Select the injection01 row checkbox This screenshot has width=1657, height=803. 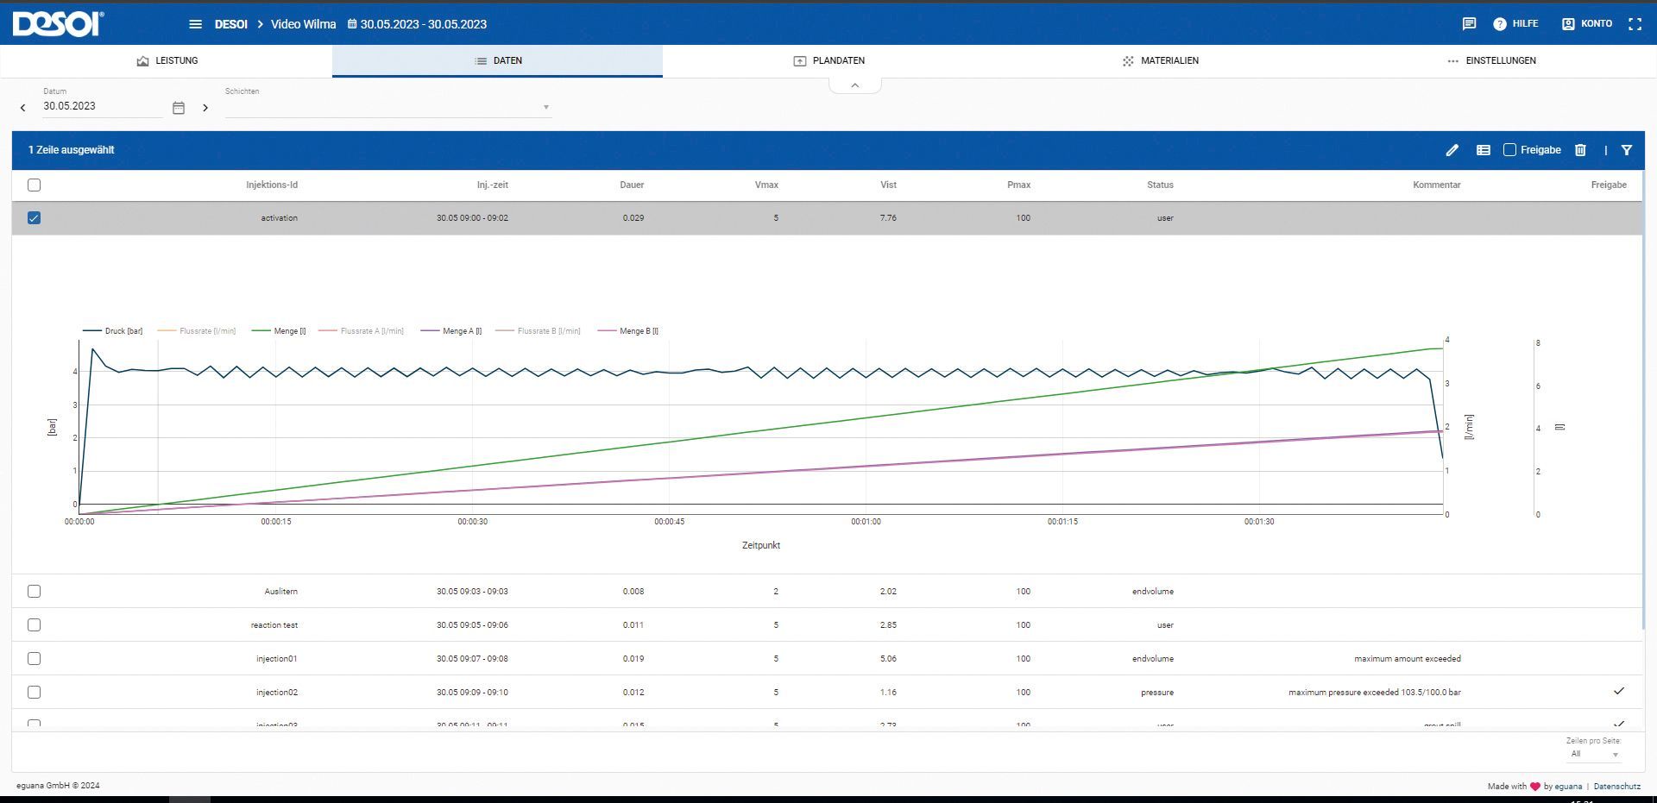(x=35, y=659)
